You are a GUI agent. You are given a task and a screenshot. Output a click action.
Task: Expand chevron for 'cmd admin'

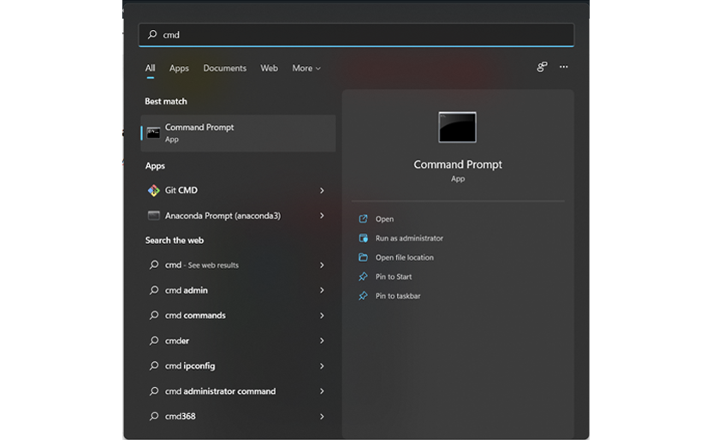tap(322, 290)
